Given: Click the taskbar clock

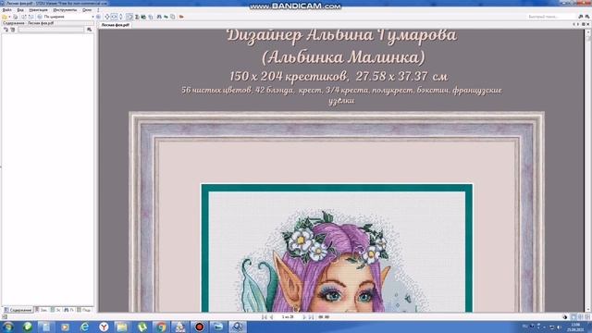Looking at the screenshot, I should [575, 327].
